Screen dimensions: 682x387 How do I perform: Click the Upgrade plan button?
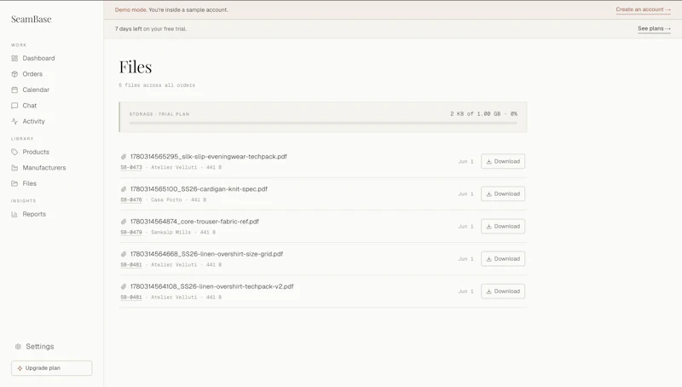(52, 368)
